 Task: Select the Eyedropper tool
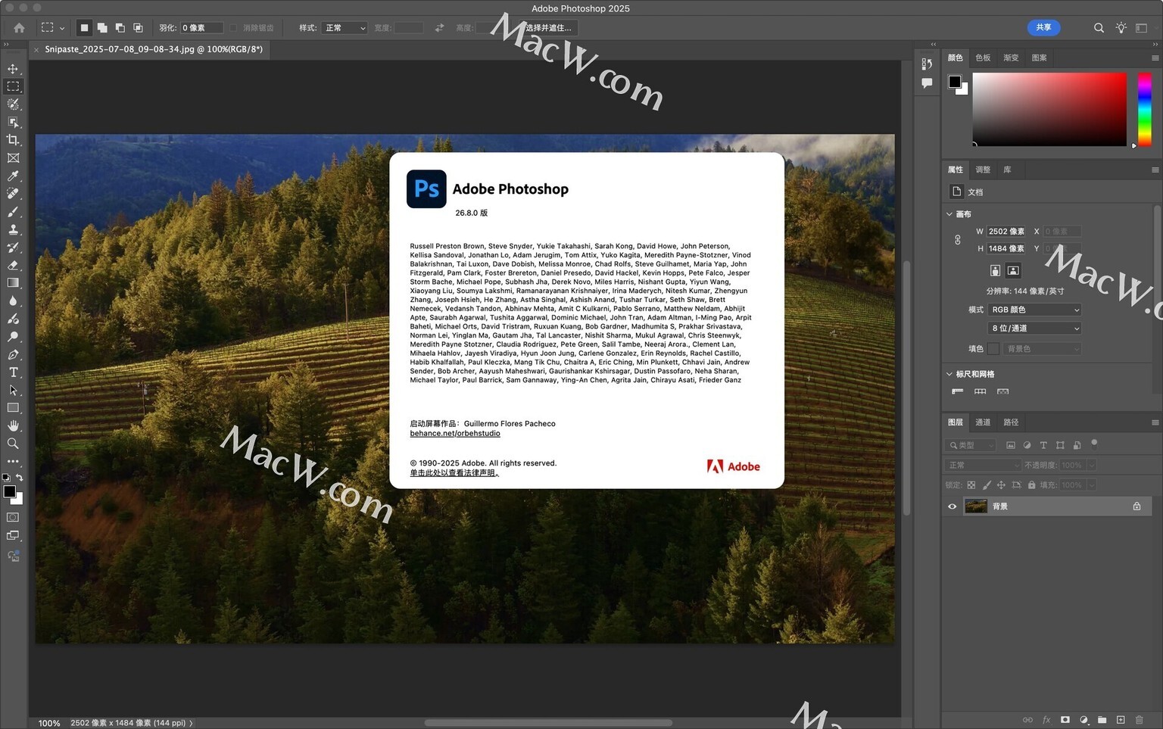13,176
